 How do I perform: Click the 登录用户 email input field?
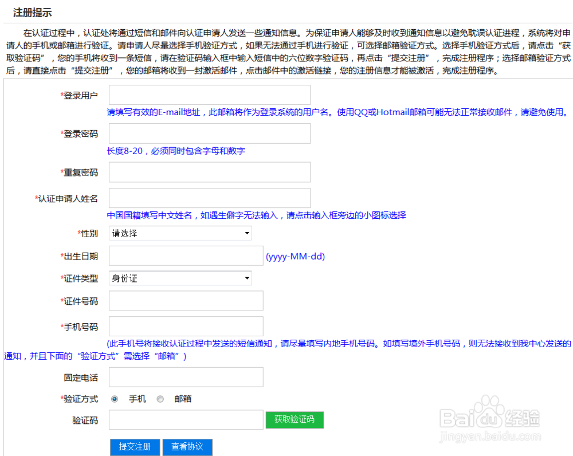coord(209,95)
